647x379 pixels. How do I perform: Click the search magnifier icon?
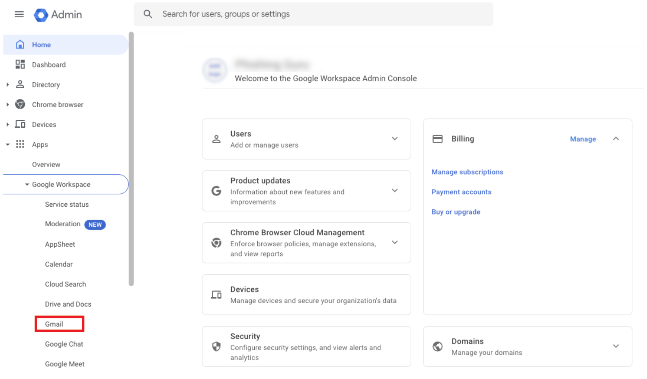click(x=147, y=14)
